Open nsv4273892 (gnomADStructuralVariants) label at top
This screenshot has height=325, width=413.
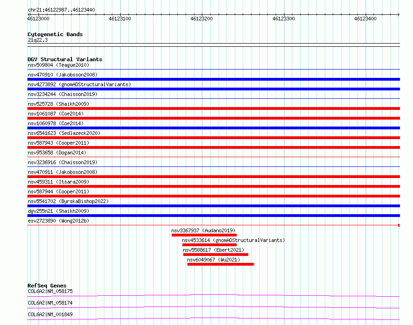79,84
